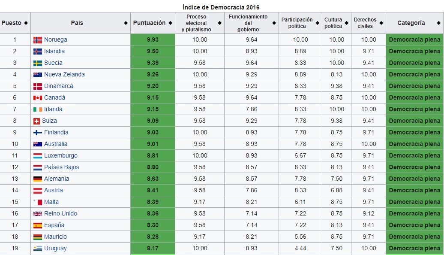Click the Canada flag icon
444x255 pixels.
38,98
